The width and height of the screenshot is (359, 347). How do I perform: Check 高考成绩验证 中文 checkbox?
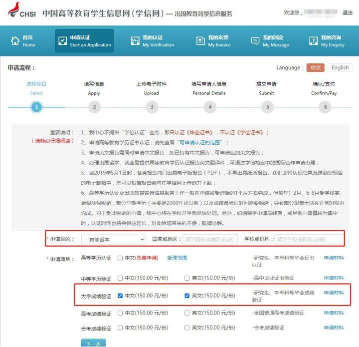pos(120,313)
